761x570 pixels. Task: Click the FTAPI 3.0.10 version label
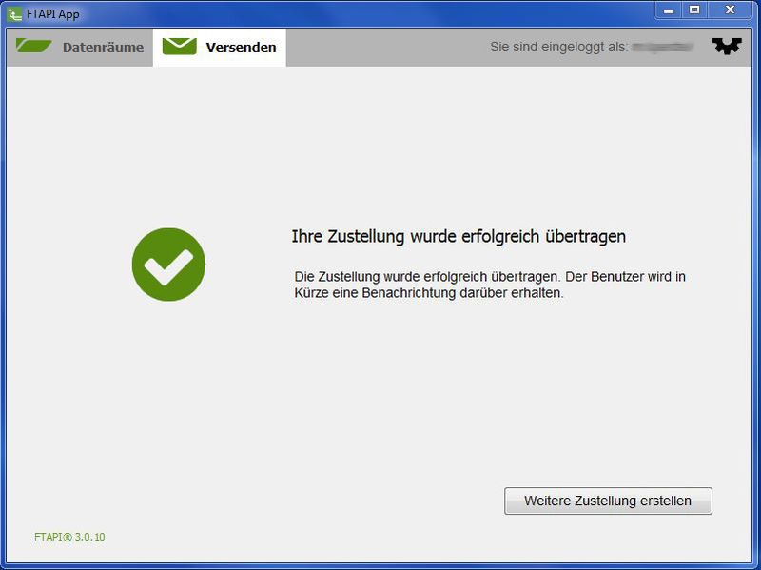(69, 537)
